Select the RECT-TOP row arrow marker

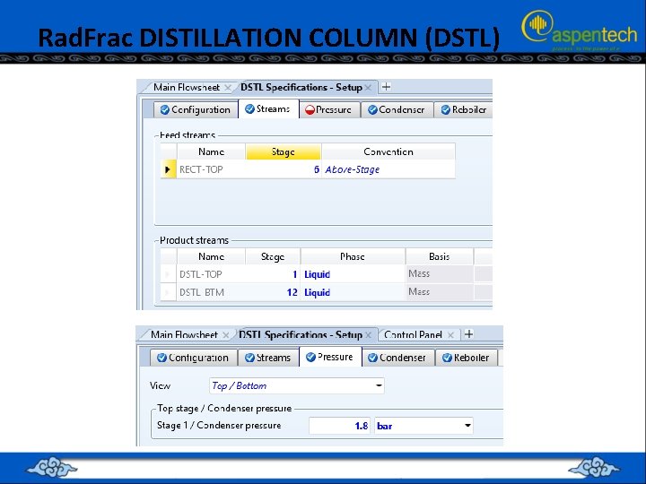pos(168,169)
